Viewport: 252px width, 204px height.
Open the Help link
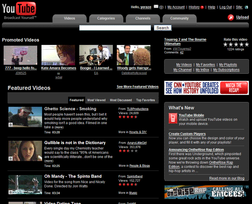click(211, 7)
